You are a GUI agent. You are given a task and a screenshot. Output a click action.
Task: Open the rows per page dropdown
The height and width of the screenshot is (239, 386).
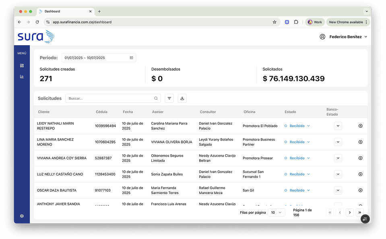pos(277,212)
